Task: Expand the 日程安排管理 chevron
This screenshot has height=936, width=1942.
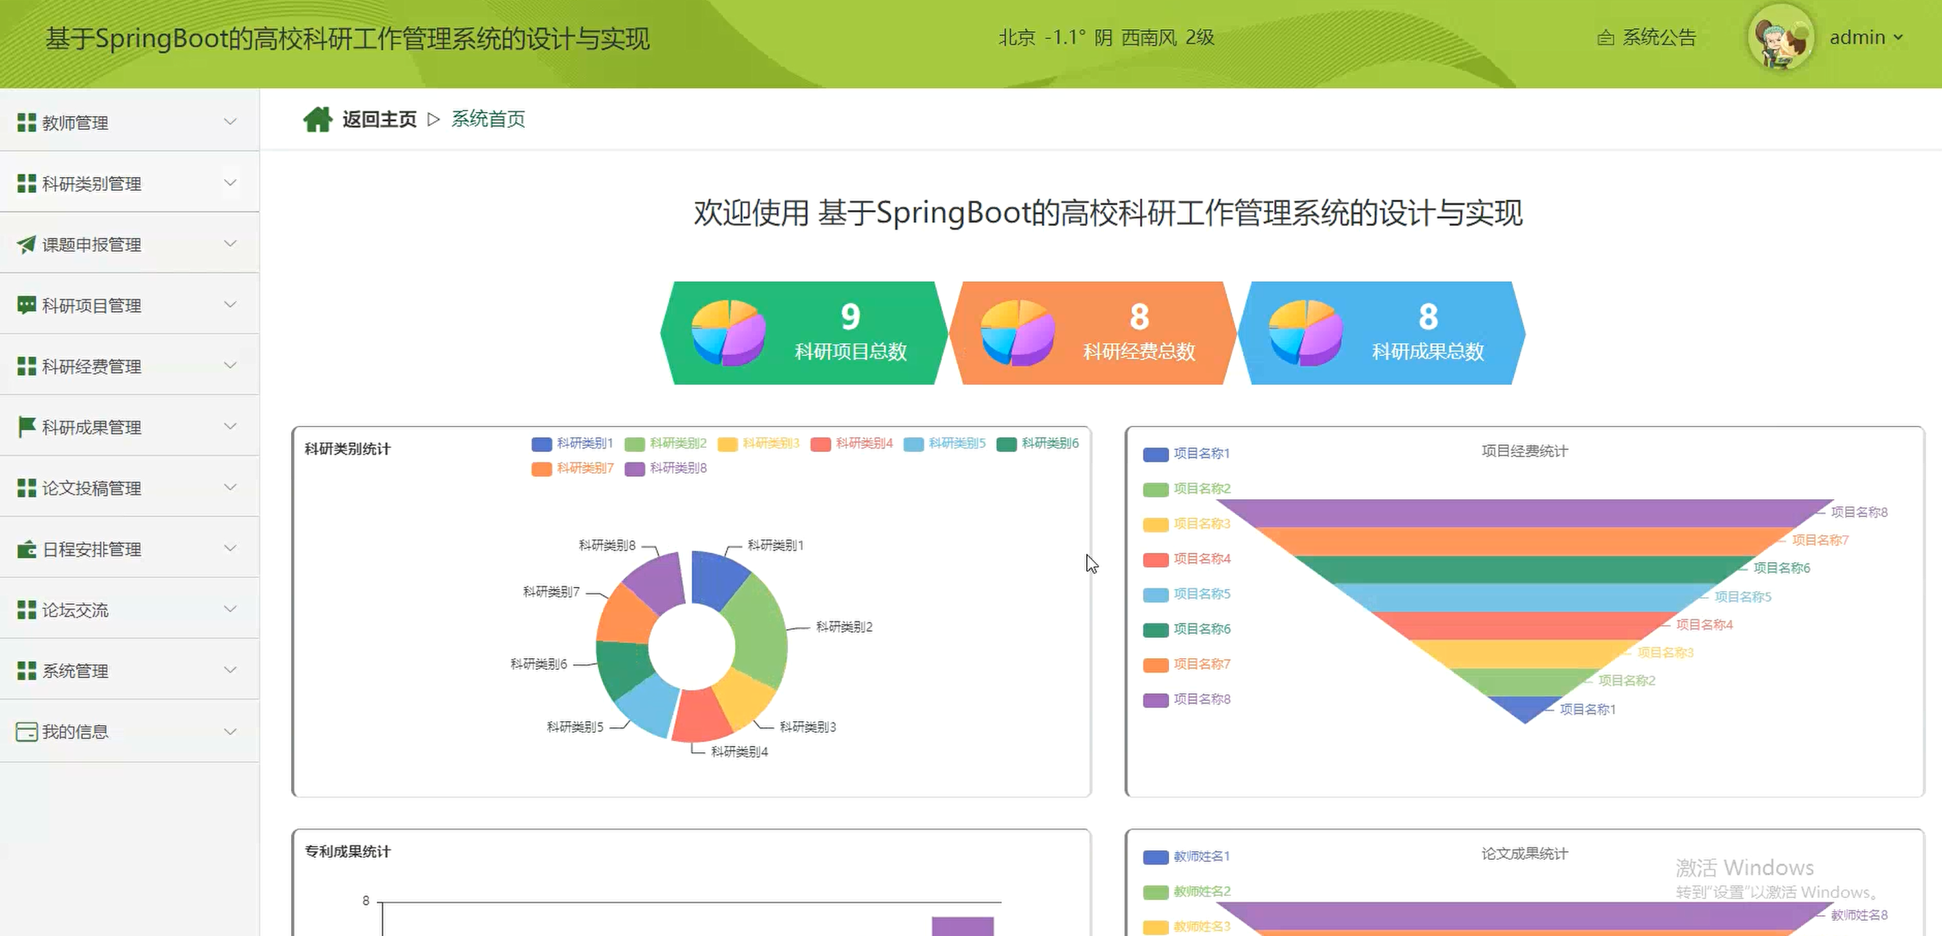Action: (231, 549)
